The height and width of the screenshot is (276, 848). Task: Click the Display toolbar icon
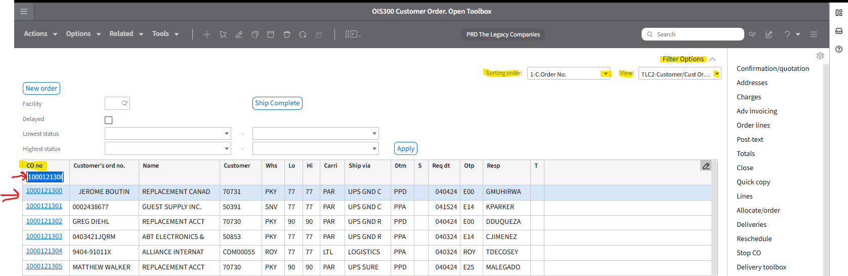(x=271, y=34)
